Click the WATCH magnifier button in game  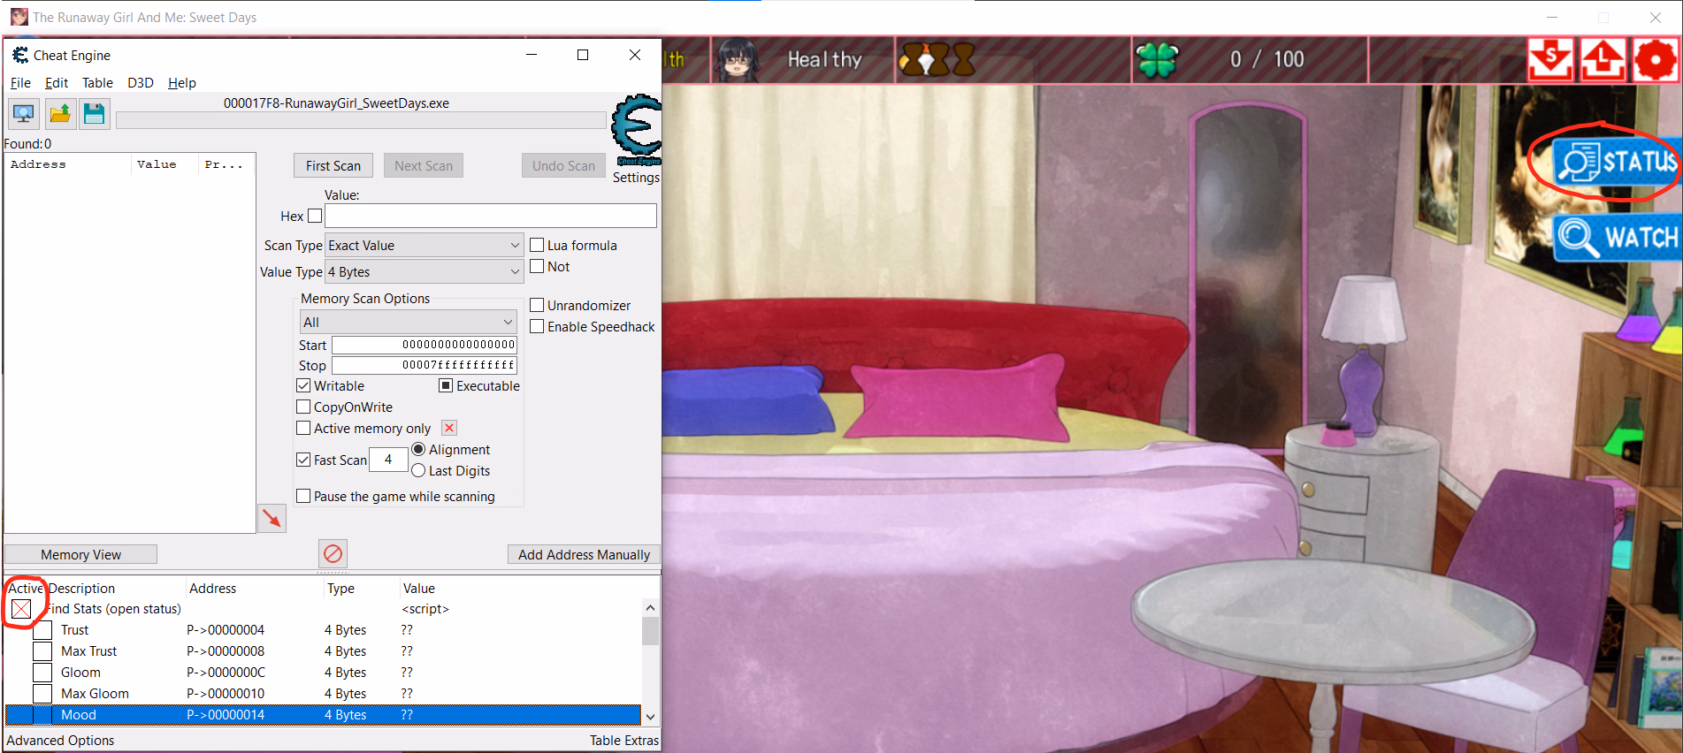coord(1618,237)
